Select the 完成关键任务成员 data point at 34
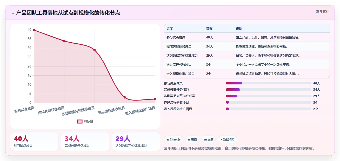The image size is (340, 161). click(64, 41)
